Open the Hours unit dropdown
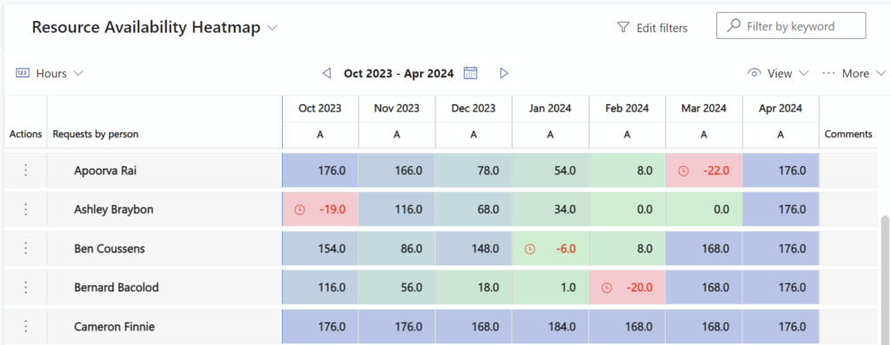Viewport: 891px width, 345px height. [x=50, y=73]
